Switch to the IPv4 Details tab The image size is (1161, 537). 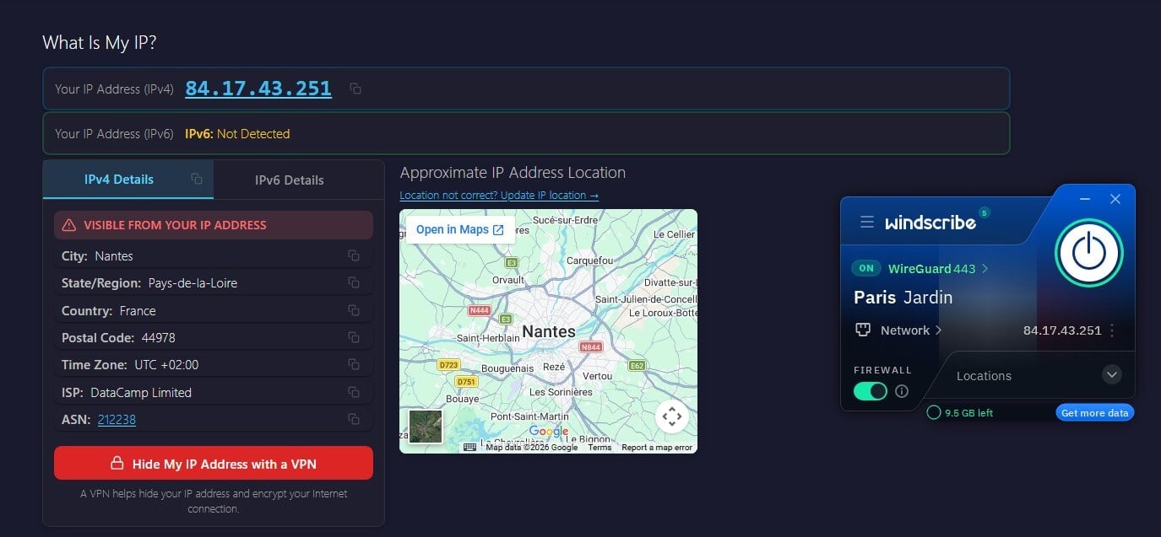click(128, 180)
